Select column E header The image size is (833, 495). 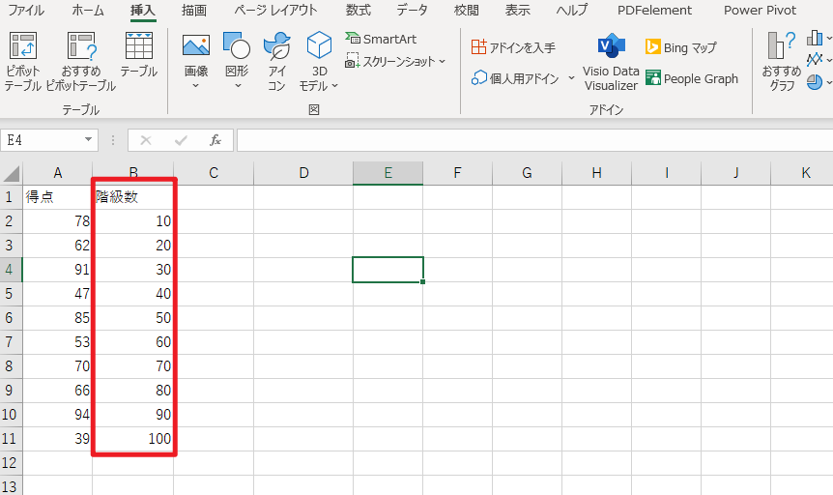pos(388,173)
